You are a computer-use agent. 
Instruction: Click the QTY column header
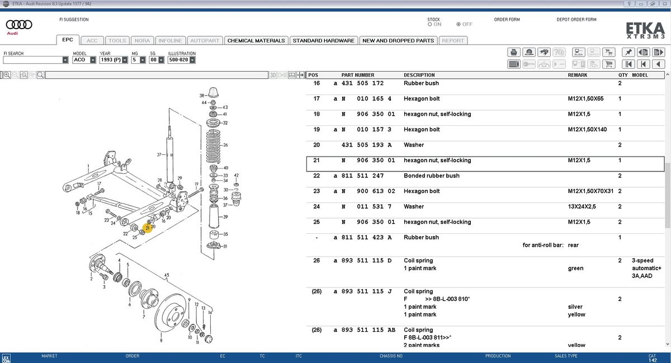622,75
